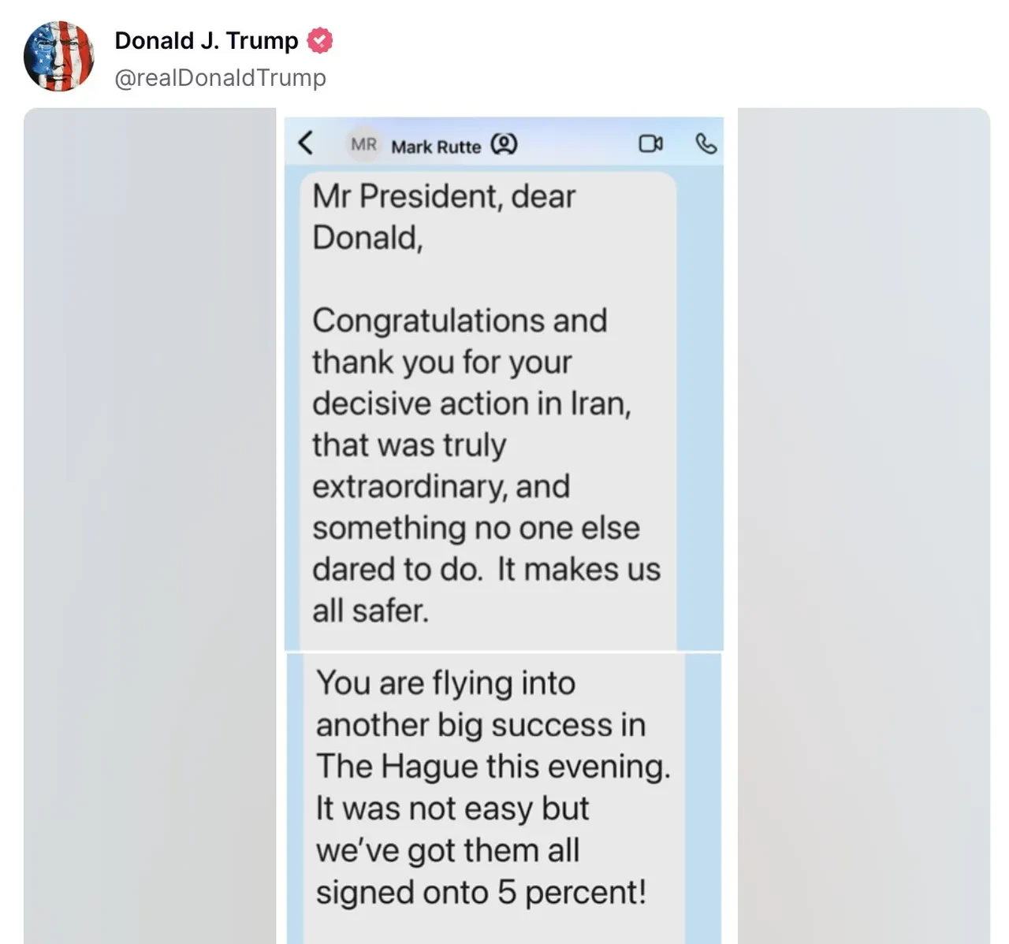This screenshot has width=1009, height=944.
Task: Start a video call with Mark Rutte
Action: click(650, 143)
